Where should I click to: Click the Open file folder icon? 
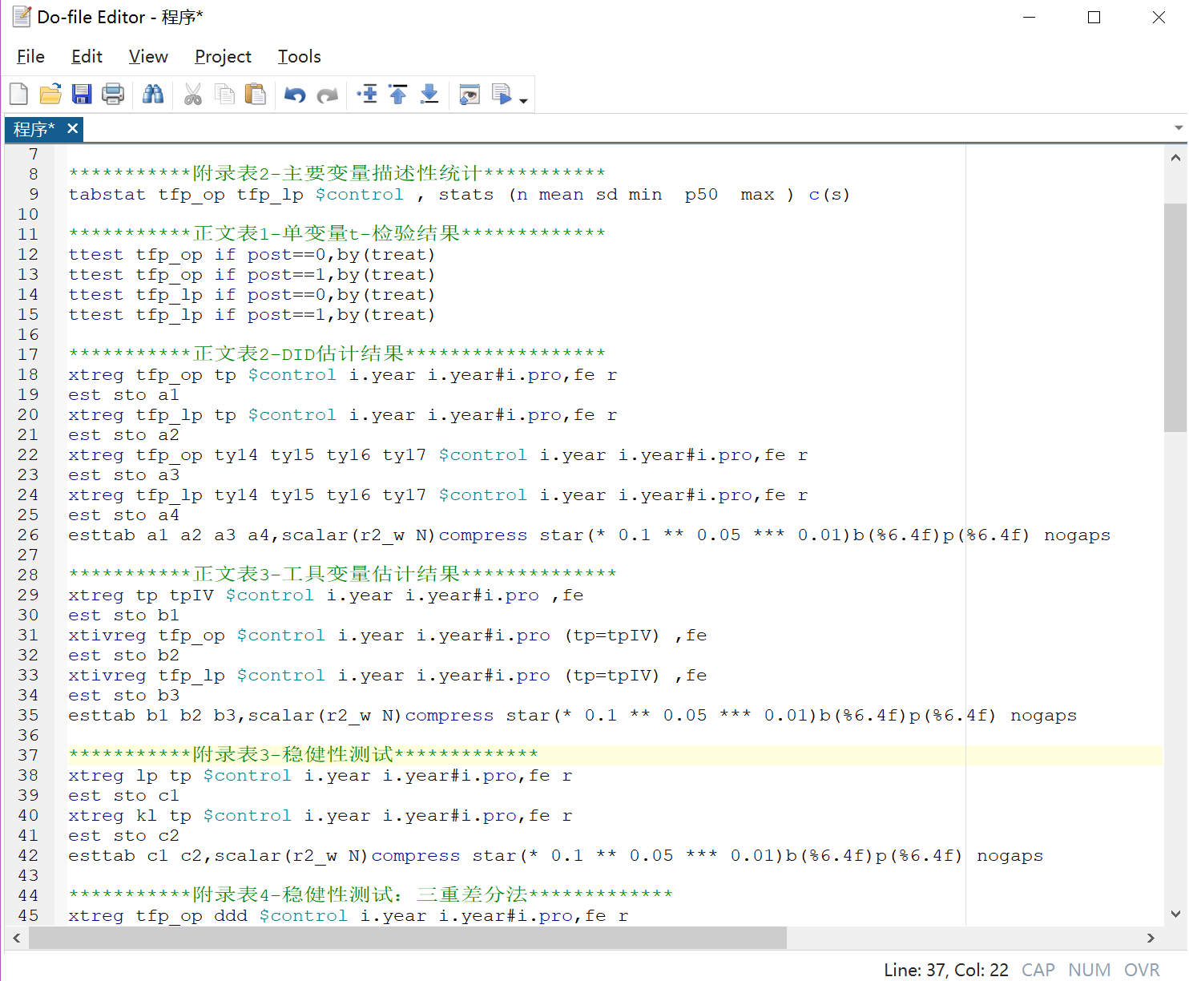click(50, 95)
